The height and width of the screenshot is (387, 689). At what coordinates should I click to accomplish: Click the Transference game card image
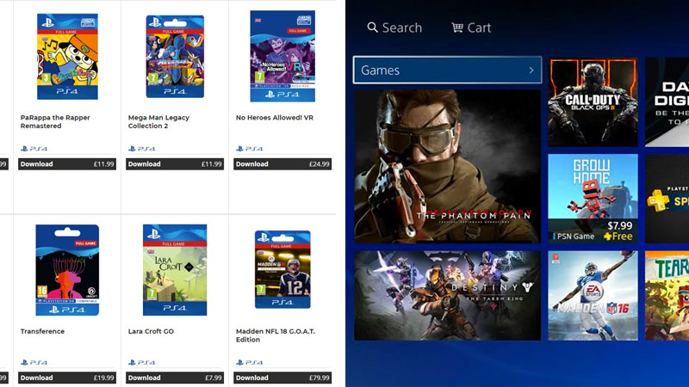coord(67,270)
